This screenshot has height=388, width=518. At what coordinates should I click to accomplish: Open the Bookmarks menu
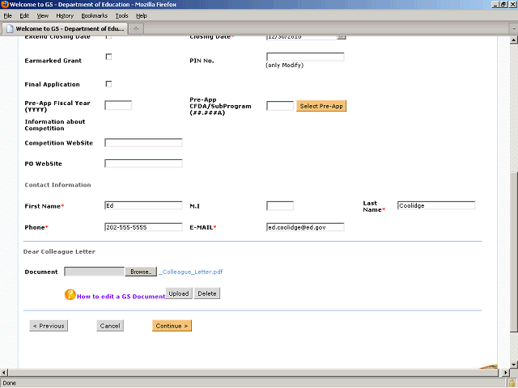(x=95, y=16)
